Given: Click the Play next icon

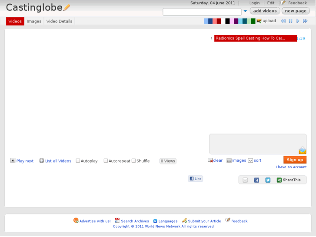Looking at the screenshot, I should pyautogui.click(x=13, y=160).
